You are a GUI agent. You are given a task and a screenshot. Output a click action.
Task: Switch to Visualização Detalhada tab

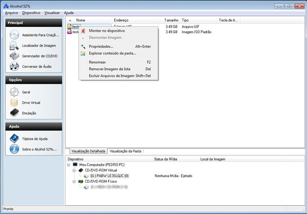pyautogui.click(x=88, y=151)
